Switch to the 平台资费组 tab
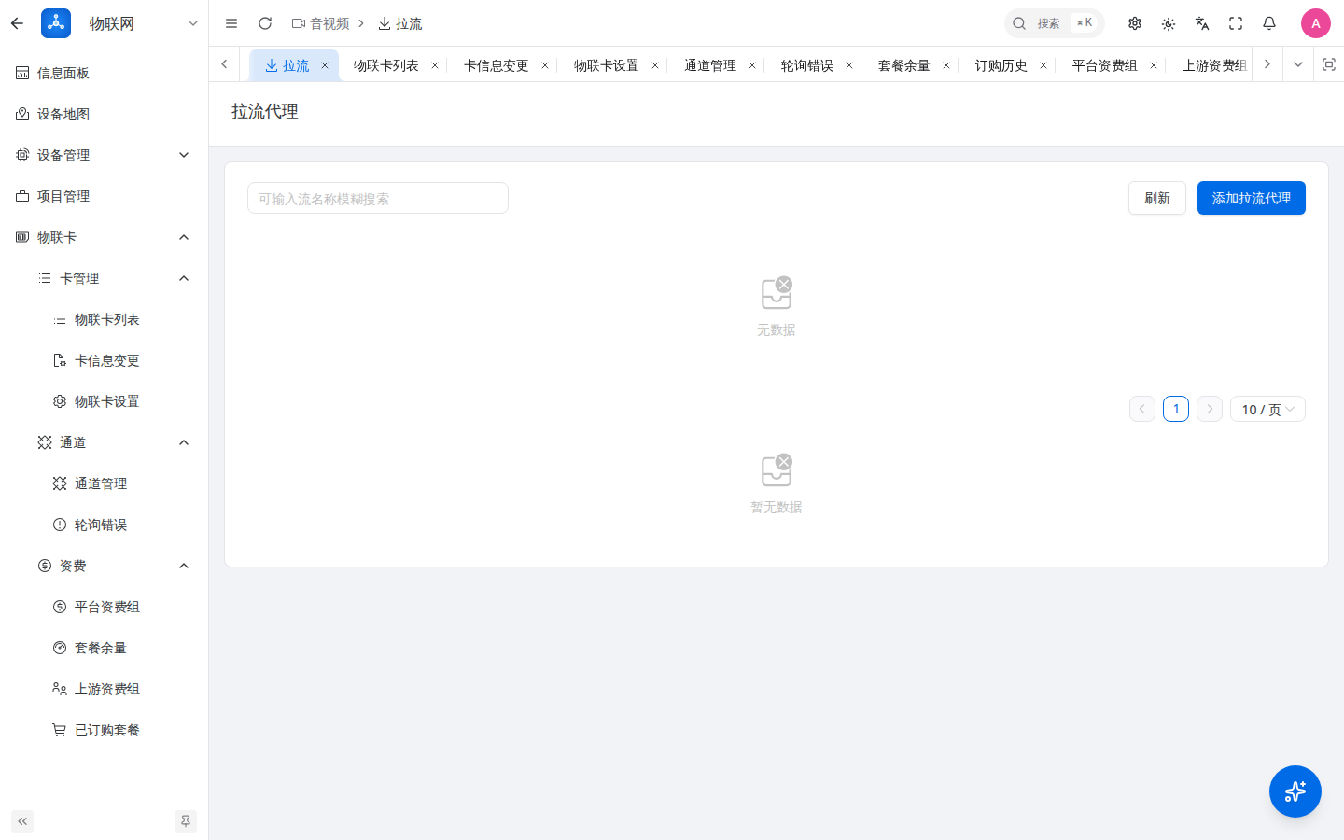The image size is (1344, 840). pos(1105,65)
